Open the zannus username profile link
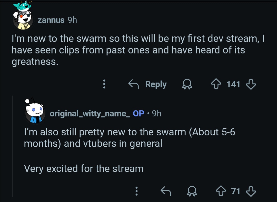277x202 pixels. 51,20
